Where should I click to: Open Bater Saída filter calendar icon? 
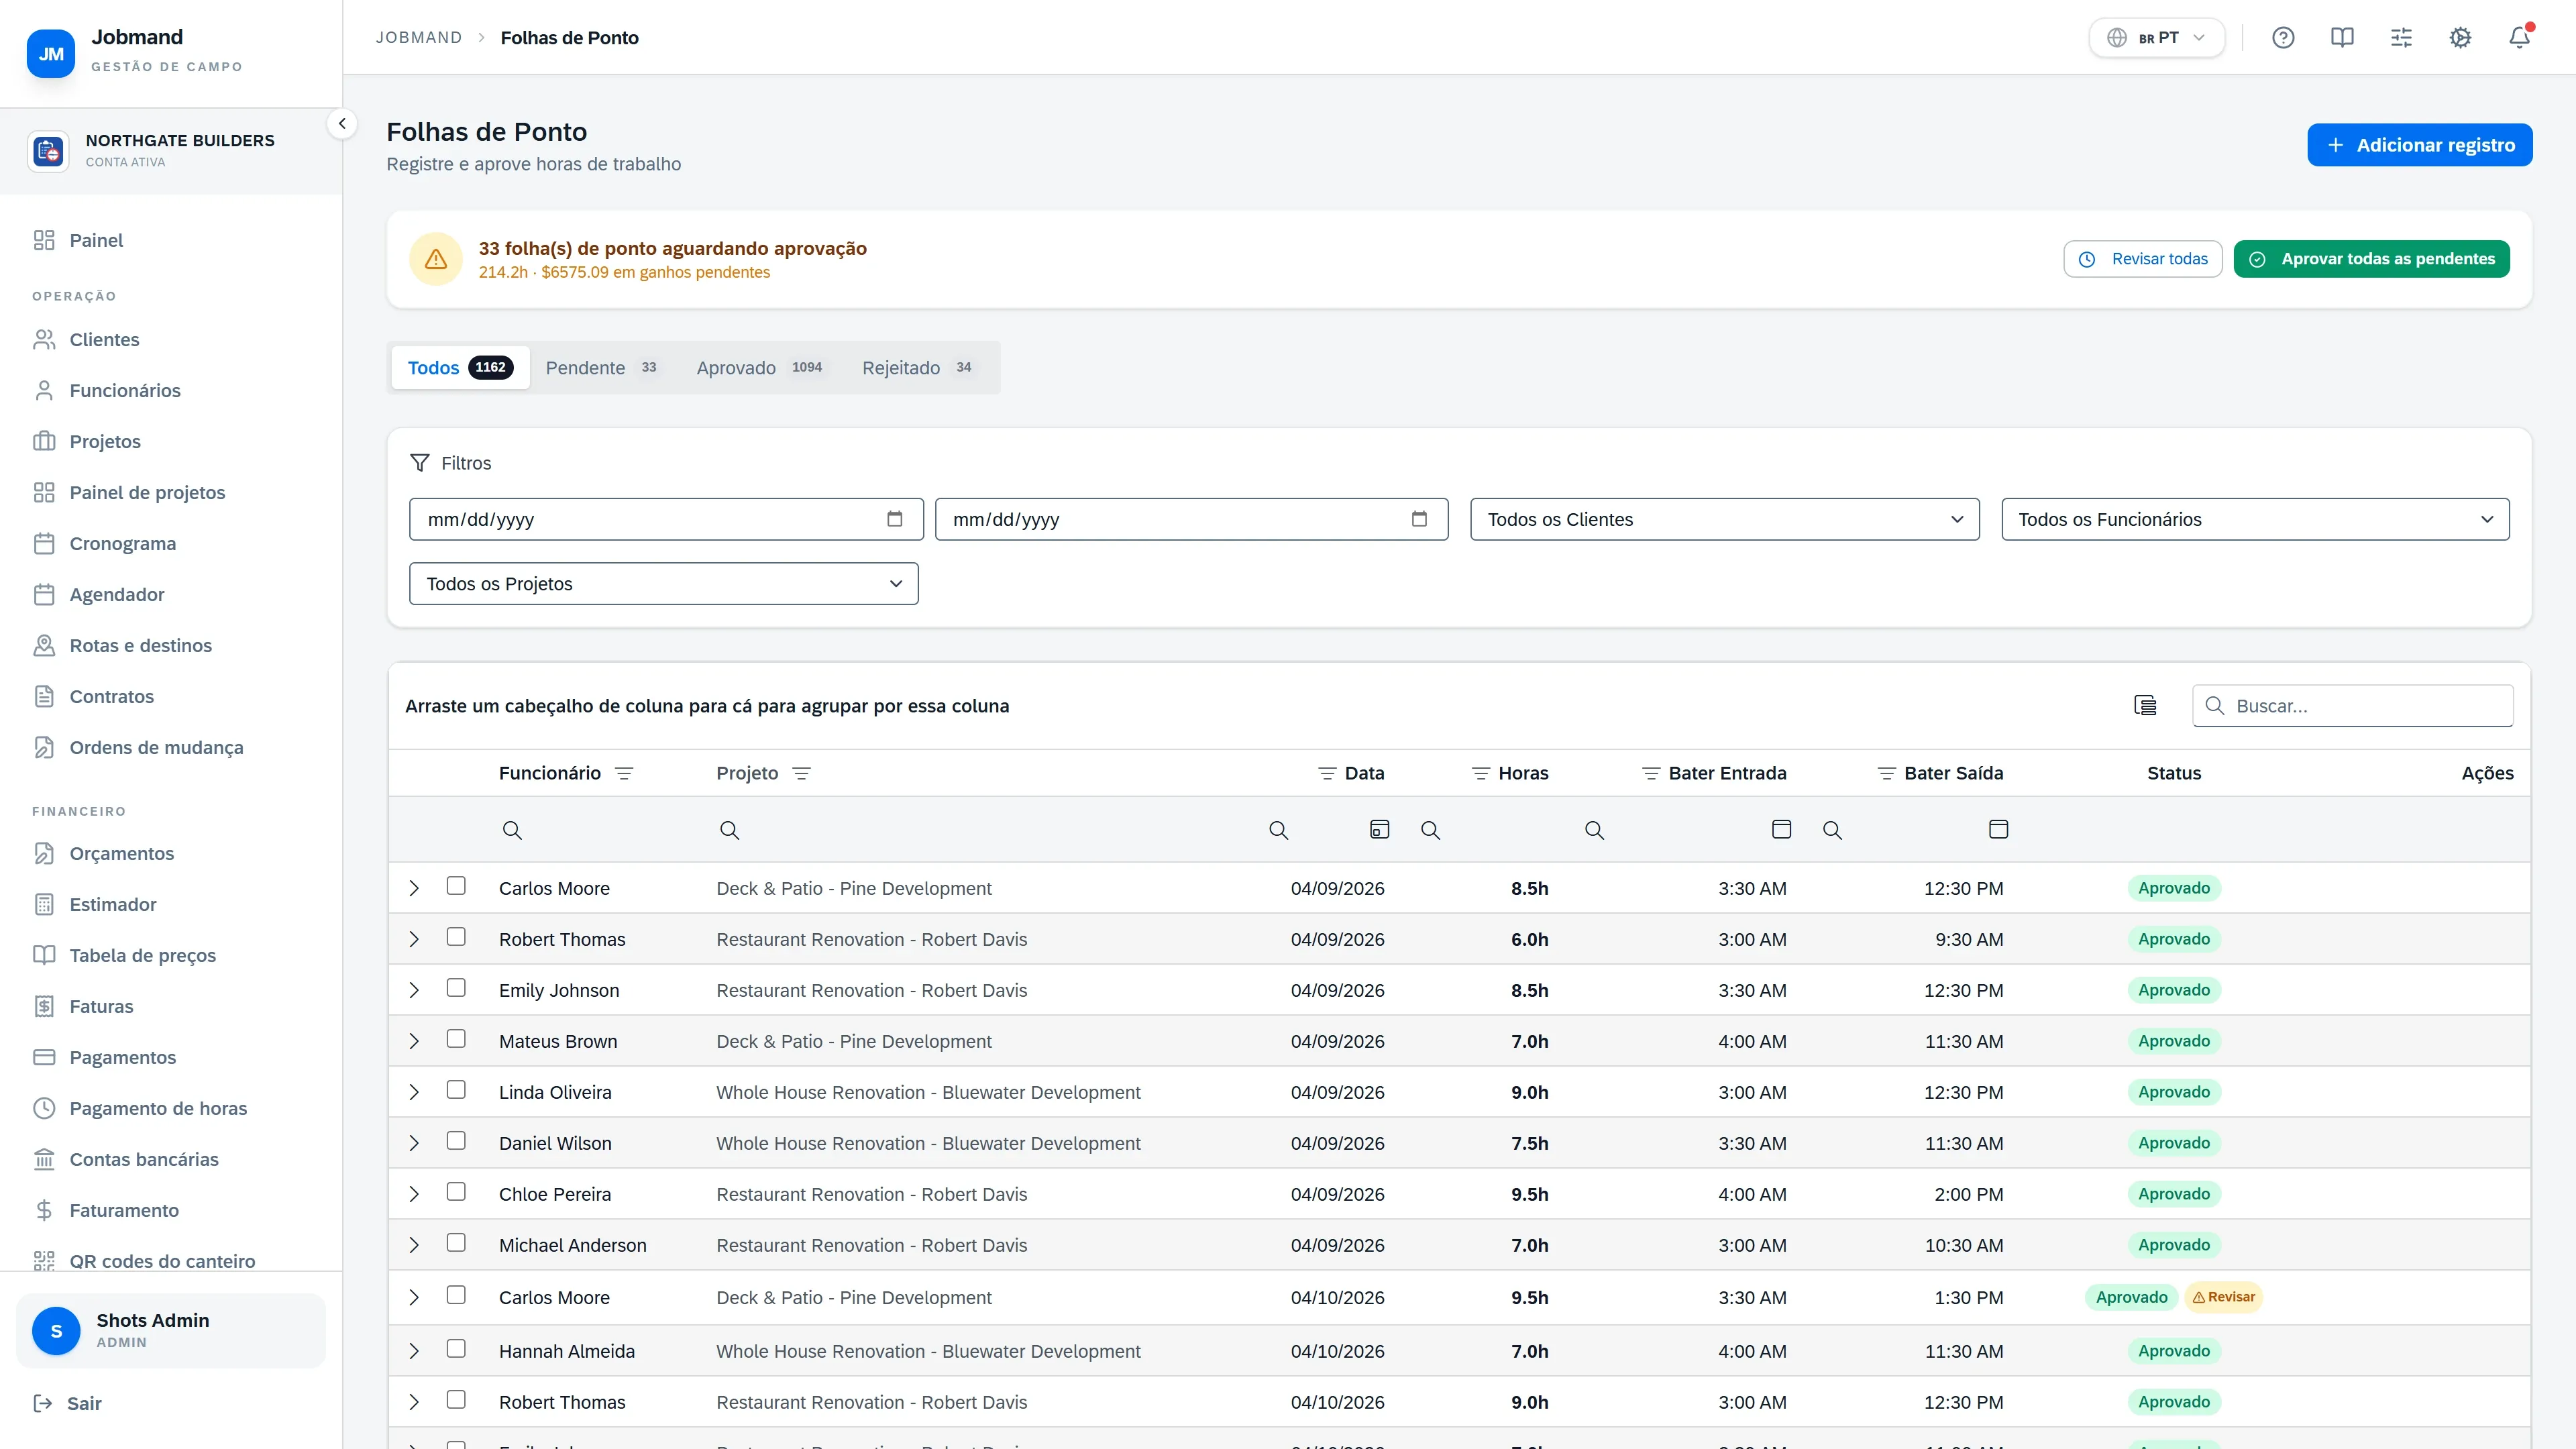coord(1998,829)
